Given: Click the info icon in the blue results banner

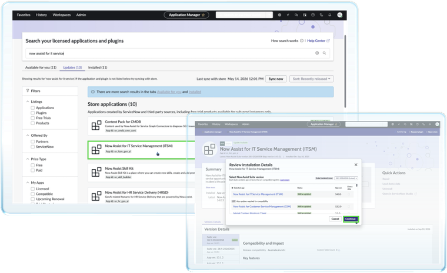Looking at the screenshot, I should 93,92.
